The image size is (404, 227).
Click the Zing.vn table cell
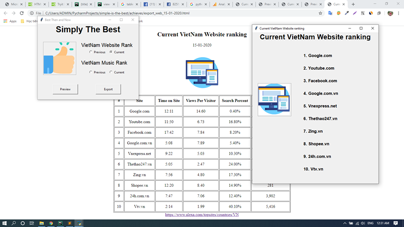(x=139, y=175)
